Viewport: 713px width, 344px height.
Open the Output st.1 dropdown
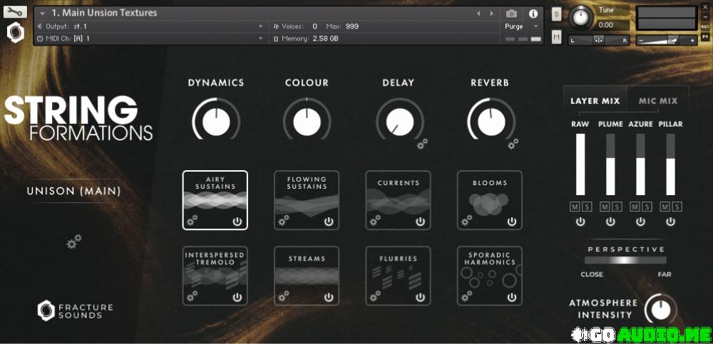point(151,26)
